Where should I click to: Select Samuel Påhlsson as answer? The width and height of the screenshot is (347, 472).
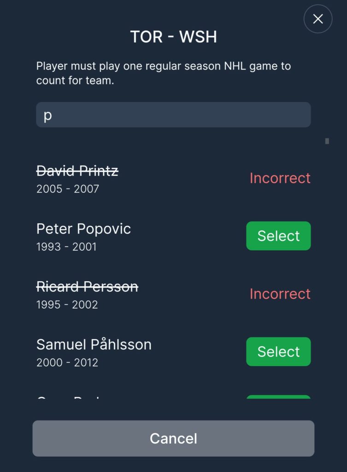click(278, 352)
